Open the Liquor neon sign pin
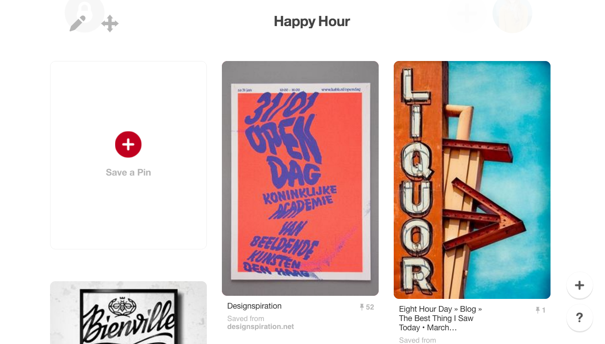Screen dimensions: 605x344 (472, 180)
